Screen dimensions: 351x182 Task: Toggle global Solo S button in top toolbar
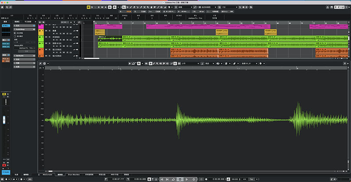[92, 7]
